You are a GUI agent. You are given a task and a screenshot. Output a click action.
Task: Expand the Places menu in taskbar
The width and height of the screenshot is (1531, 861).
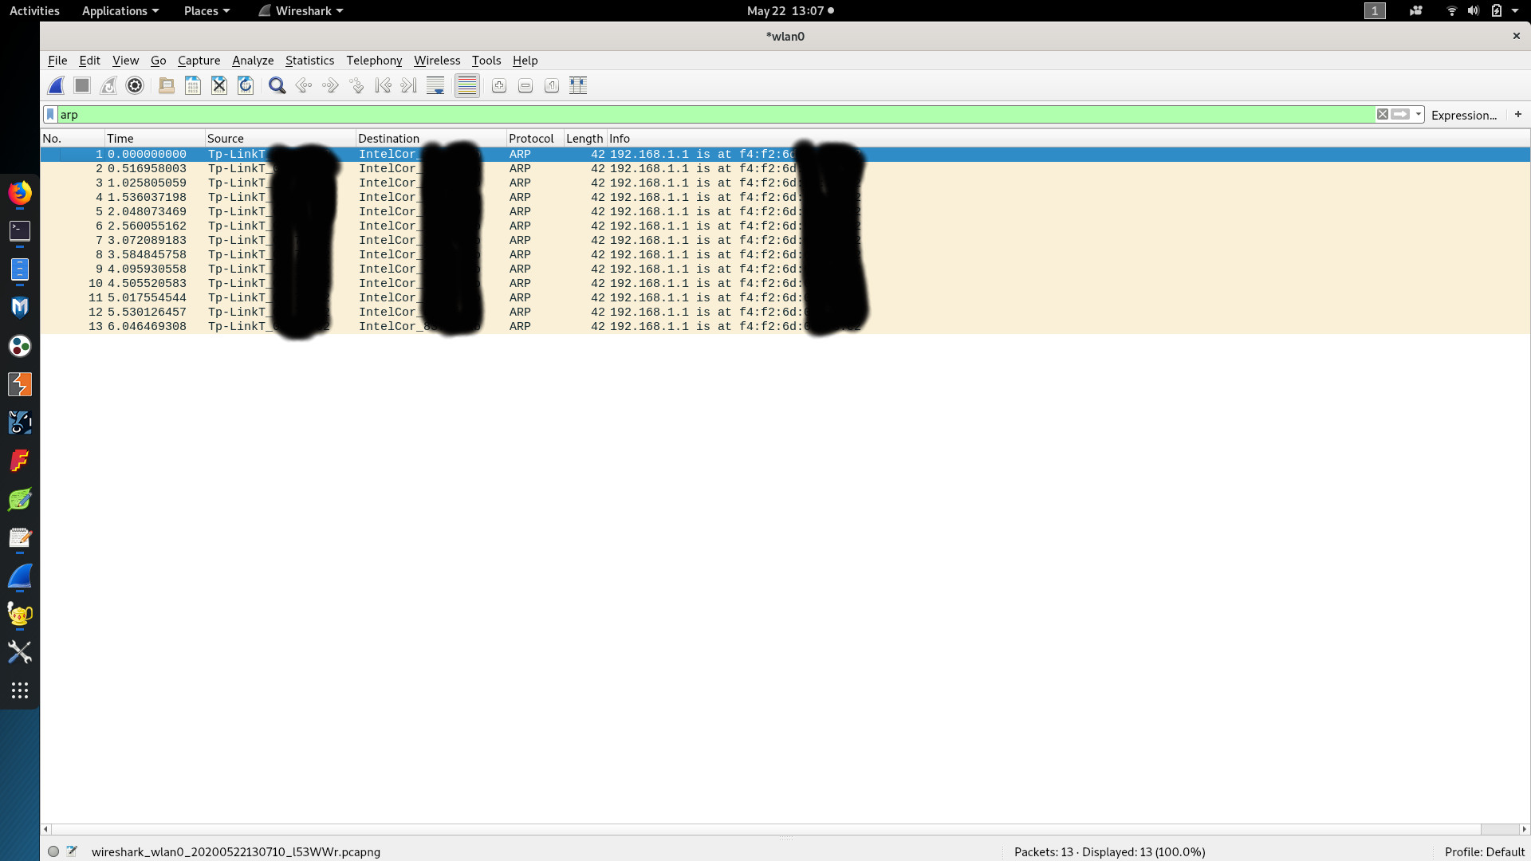tap(205, 10)
